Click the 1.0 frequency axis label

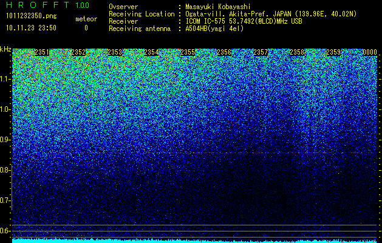tap(4, 109)
